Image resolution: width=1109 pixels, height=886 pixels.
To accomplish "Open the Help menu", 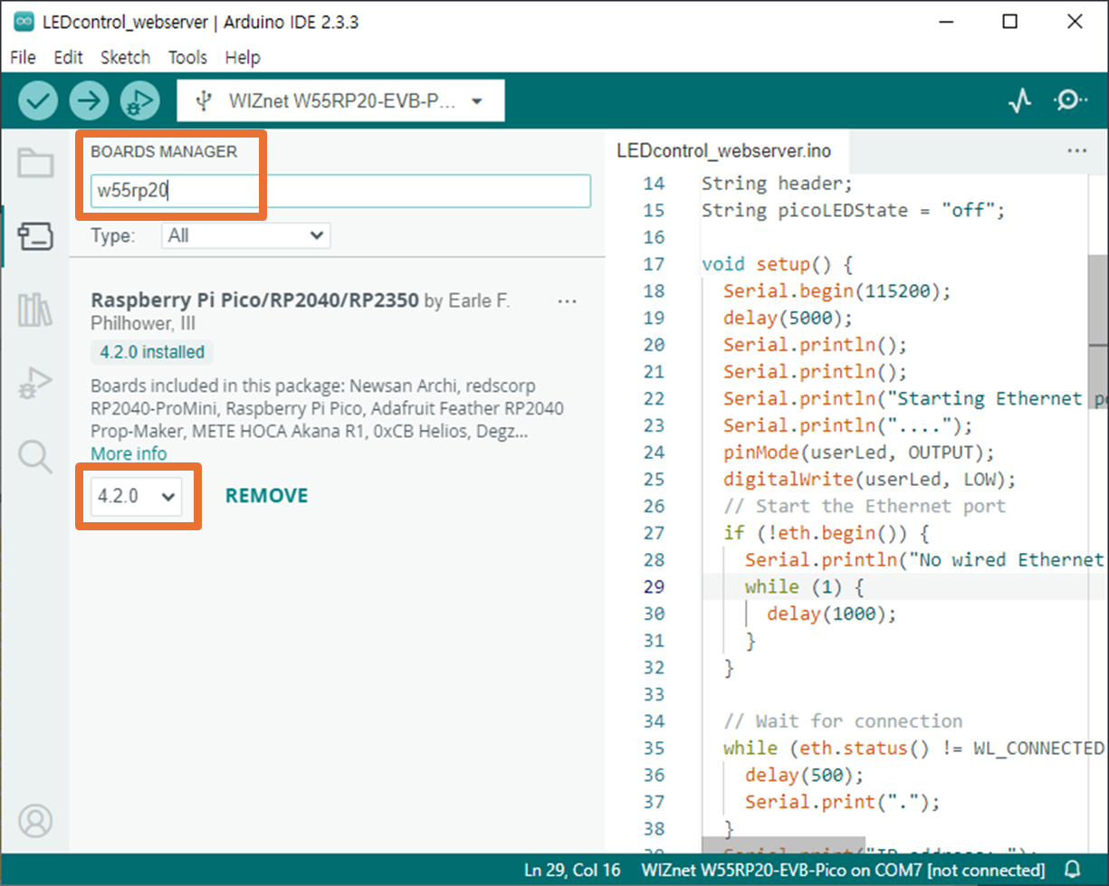I will click(x=243, y=57).
